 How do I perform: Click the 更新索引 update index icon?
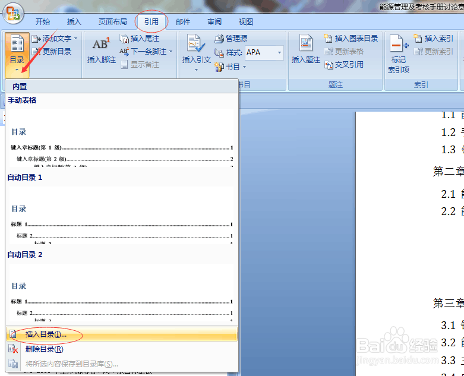click(x=418, y=52)
